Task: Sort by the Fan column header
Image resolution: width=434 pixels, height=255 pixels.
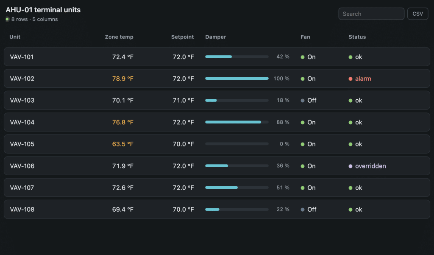Action: coord(305,37)
